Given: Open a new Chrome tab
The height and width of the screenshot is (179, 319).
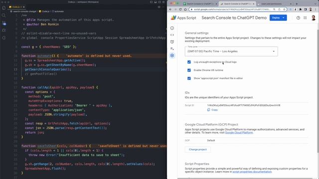Looking at the screenshot, I should click(297, 3).
